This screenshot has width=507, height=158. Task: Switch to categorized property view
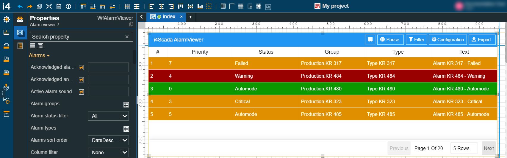click(x=40, y=46)
